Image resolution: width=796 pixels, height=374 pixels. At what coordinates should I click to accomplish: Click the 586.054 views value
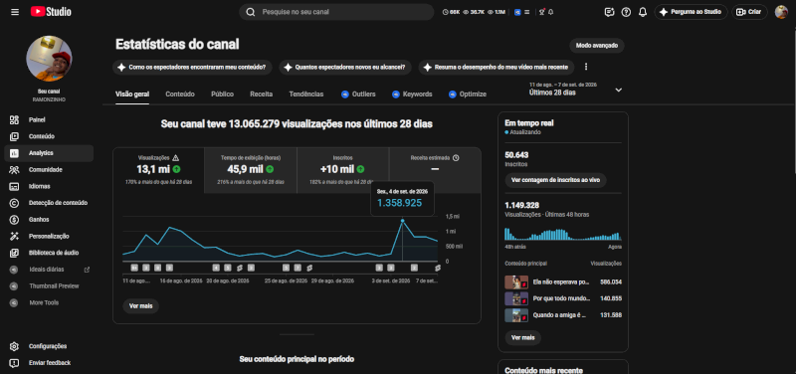tap(611, 281)
